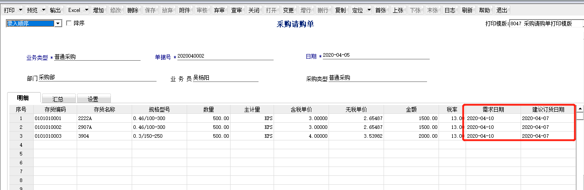This screenshot has width=584, height=190.
Task: Click the 输出 toolbar button
Action: pyautogui.click(x=55, y=10)
